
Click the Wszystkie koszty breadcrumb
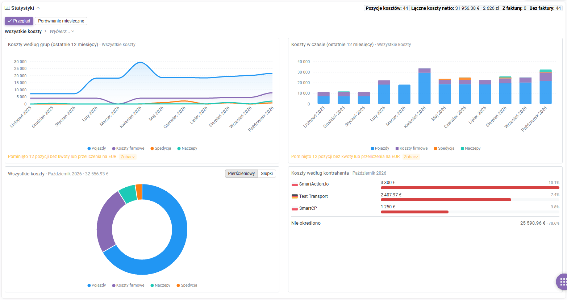click(23, 32)
